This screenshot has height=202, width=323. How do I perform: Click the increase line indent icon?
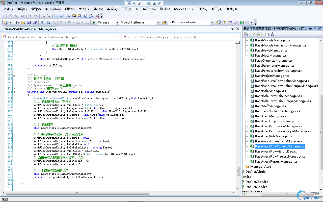[x=36, y=16]
